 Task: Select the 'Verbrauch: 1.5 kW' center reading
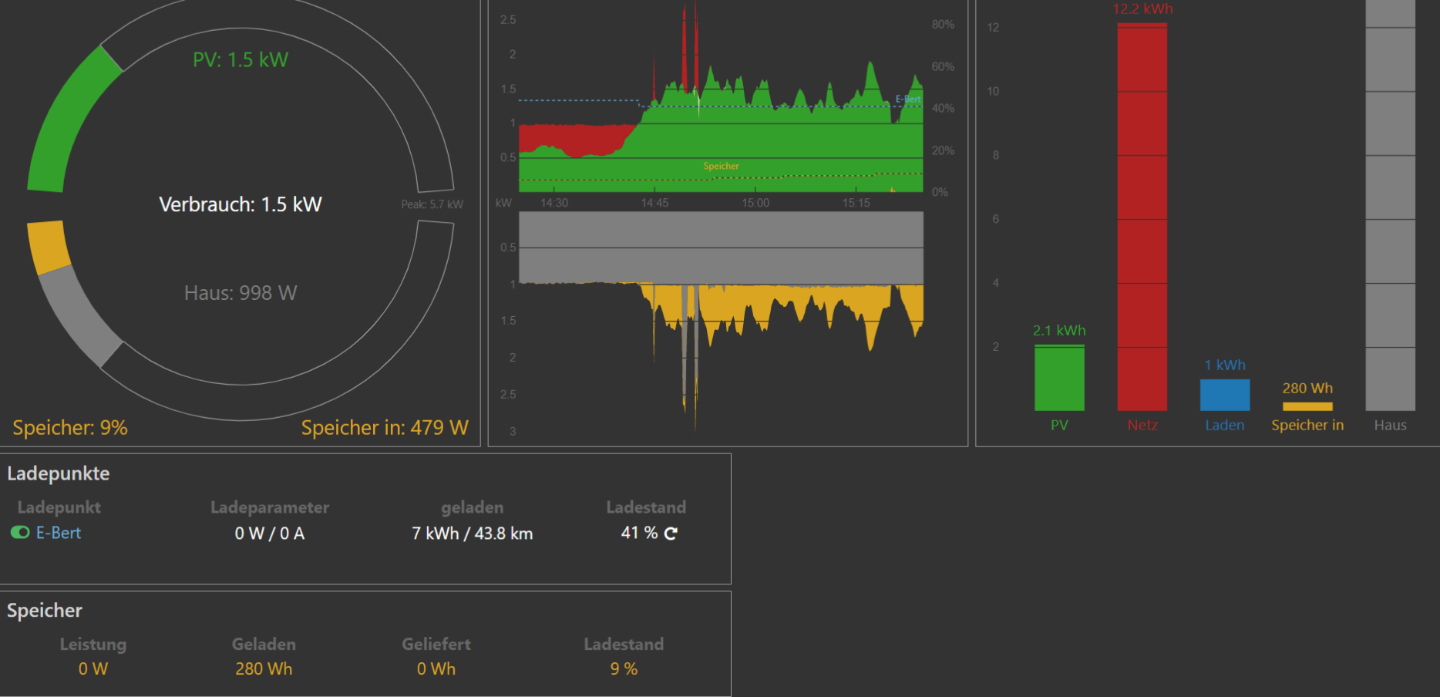(241, 204)
